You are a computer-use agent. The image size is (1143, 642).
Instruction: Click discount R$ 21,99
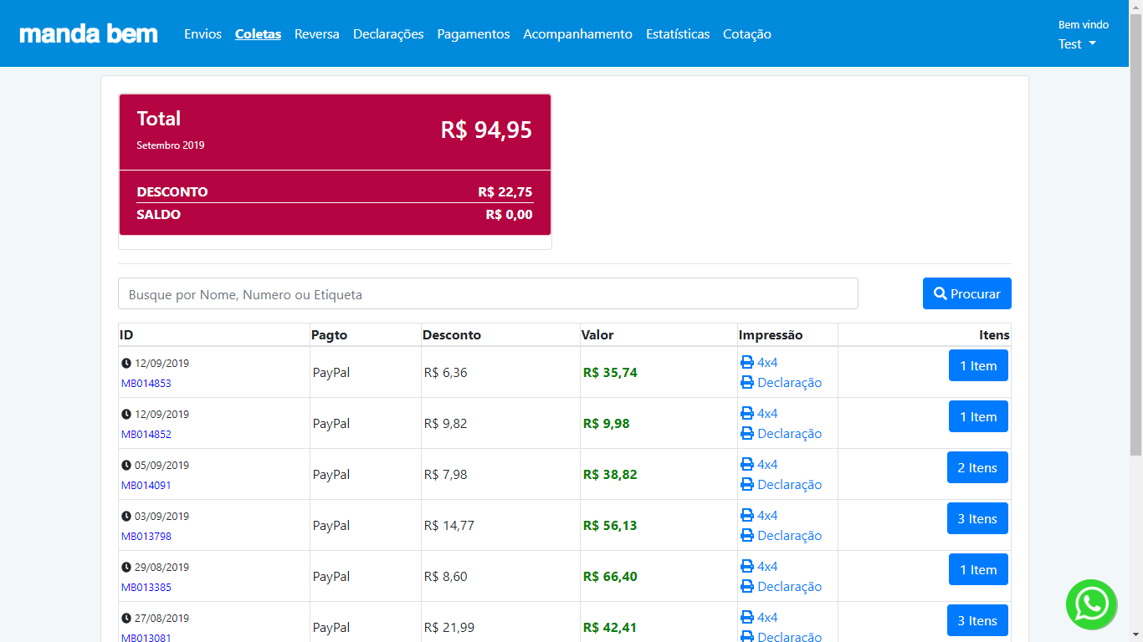(x=449, y=628)
